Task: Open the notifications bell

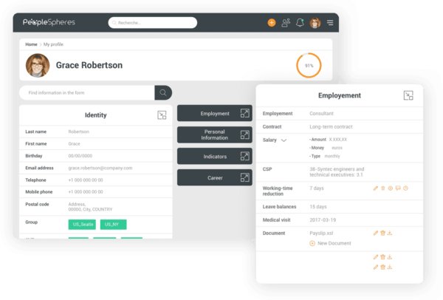Action: tap(300, 23)
